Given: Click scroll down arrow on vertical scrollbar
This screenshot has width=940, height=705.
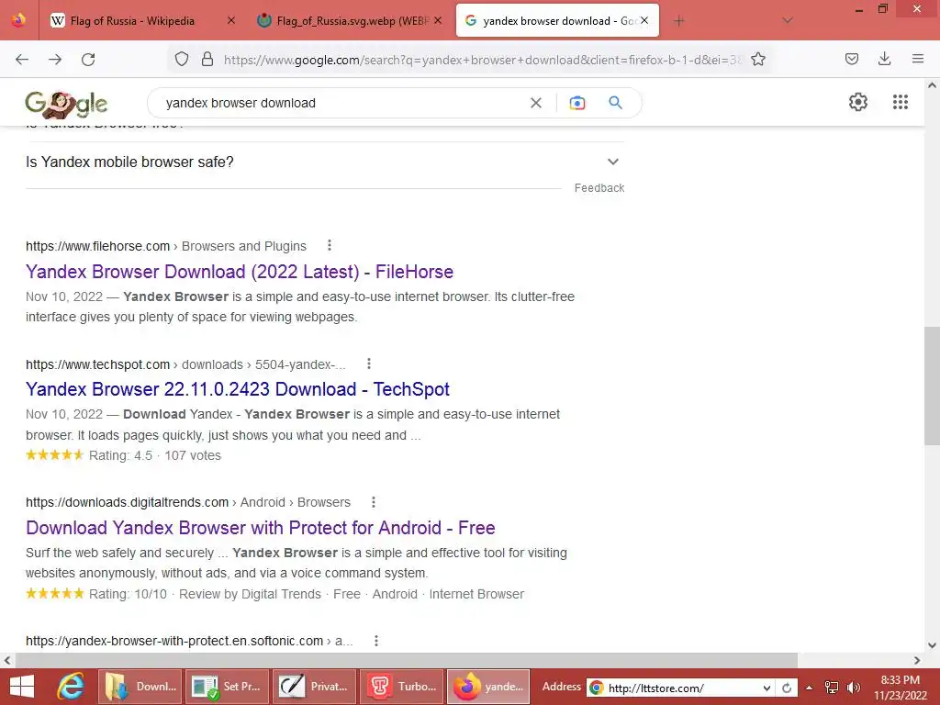Looking at the screenshot, I should (x=932, y=645).
